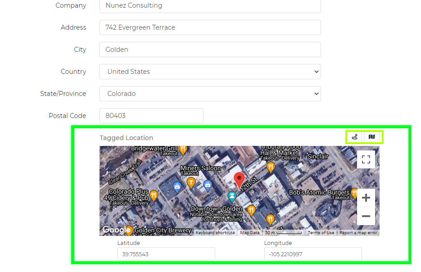Click the route/directions icon beside Tagged Location
The height and width of the screenshot is (272, 421).
pos(354,137)
